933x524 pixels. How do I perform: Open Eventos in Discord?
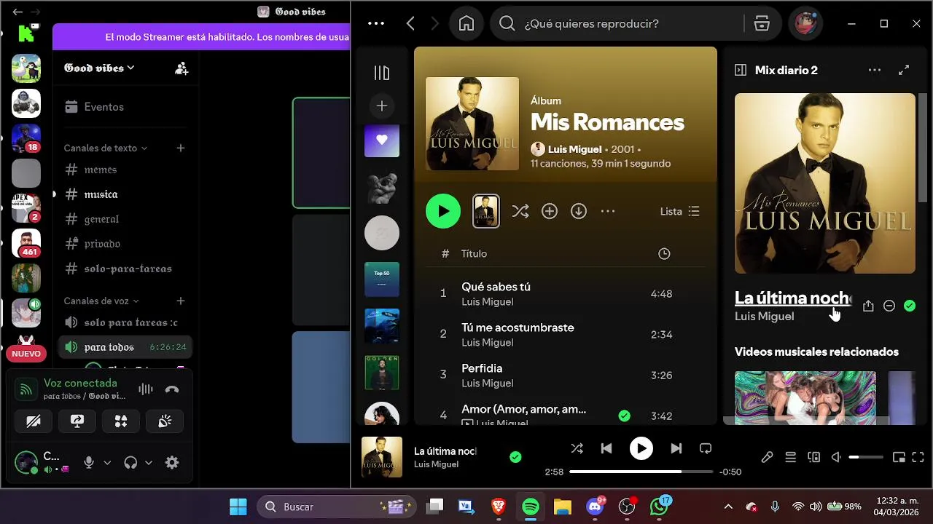(125, 107)
